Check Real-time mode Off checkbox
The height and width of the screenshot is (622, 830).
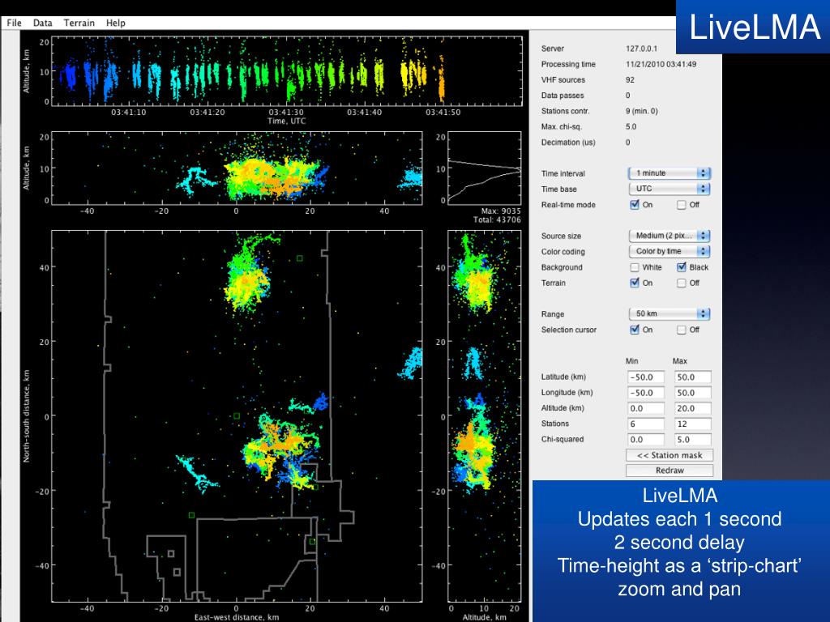click(x=681, y=205)
